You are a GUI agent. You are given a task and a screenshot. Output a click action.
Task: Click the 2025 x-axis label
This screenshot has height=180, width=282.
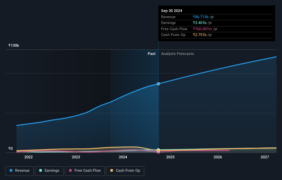(170, 157)
